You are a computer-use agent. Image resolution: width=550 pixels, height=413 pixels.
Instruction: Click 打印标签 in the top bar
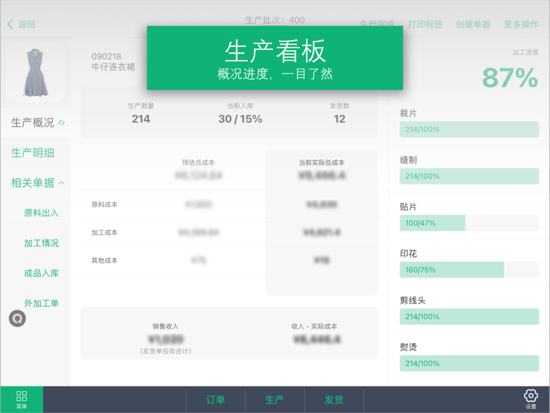click(x=425, y=24)
